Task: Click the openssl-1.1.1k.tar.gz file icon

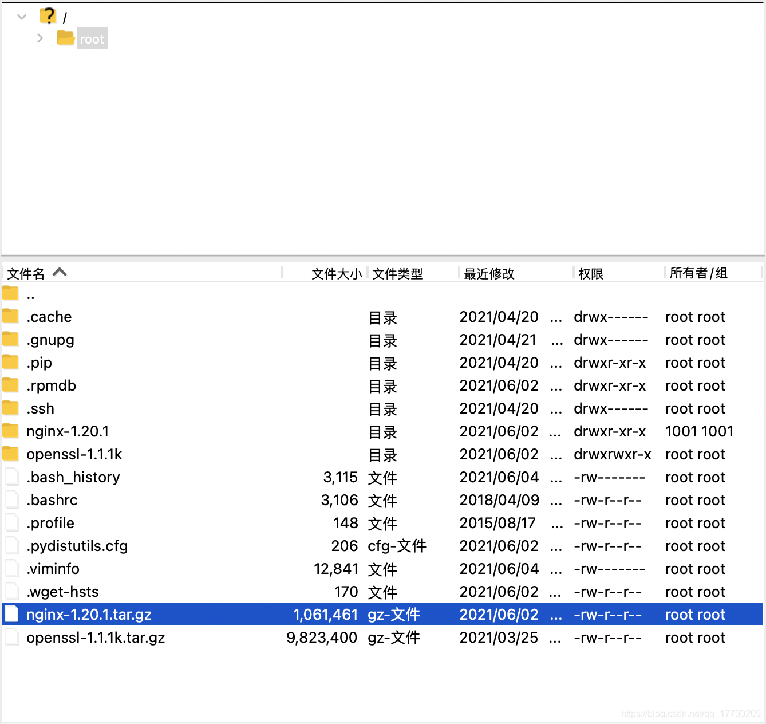Action: tap(11, 637)
